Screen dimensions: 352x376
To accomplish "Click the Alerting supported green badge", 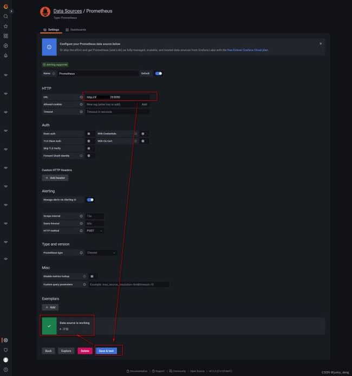I will click(55, 64).
